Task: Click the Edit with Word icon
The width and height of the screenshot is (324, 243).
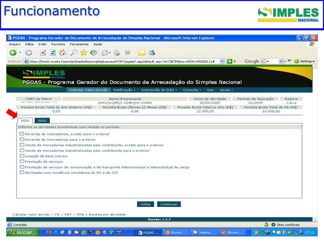Action: coord(128,53)
